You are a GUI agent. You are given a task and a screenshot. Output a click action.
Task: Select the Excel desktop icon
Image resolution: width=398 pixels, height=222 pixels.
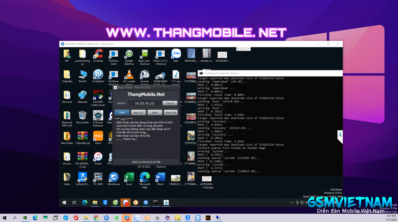129,179
